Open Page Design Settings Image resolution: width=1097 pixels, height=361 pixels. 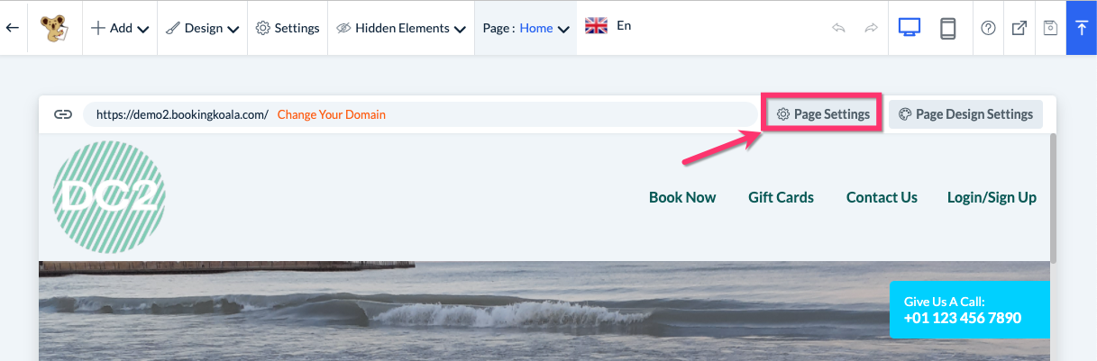965,114
